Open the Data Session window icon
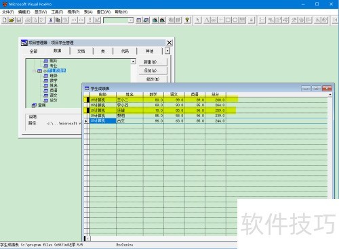 (x=146, y=20)
